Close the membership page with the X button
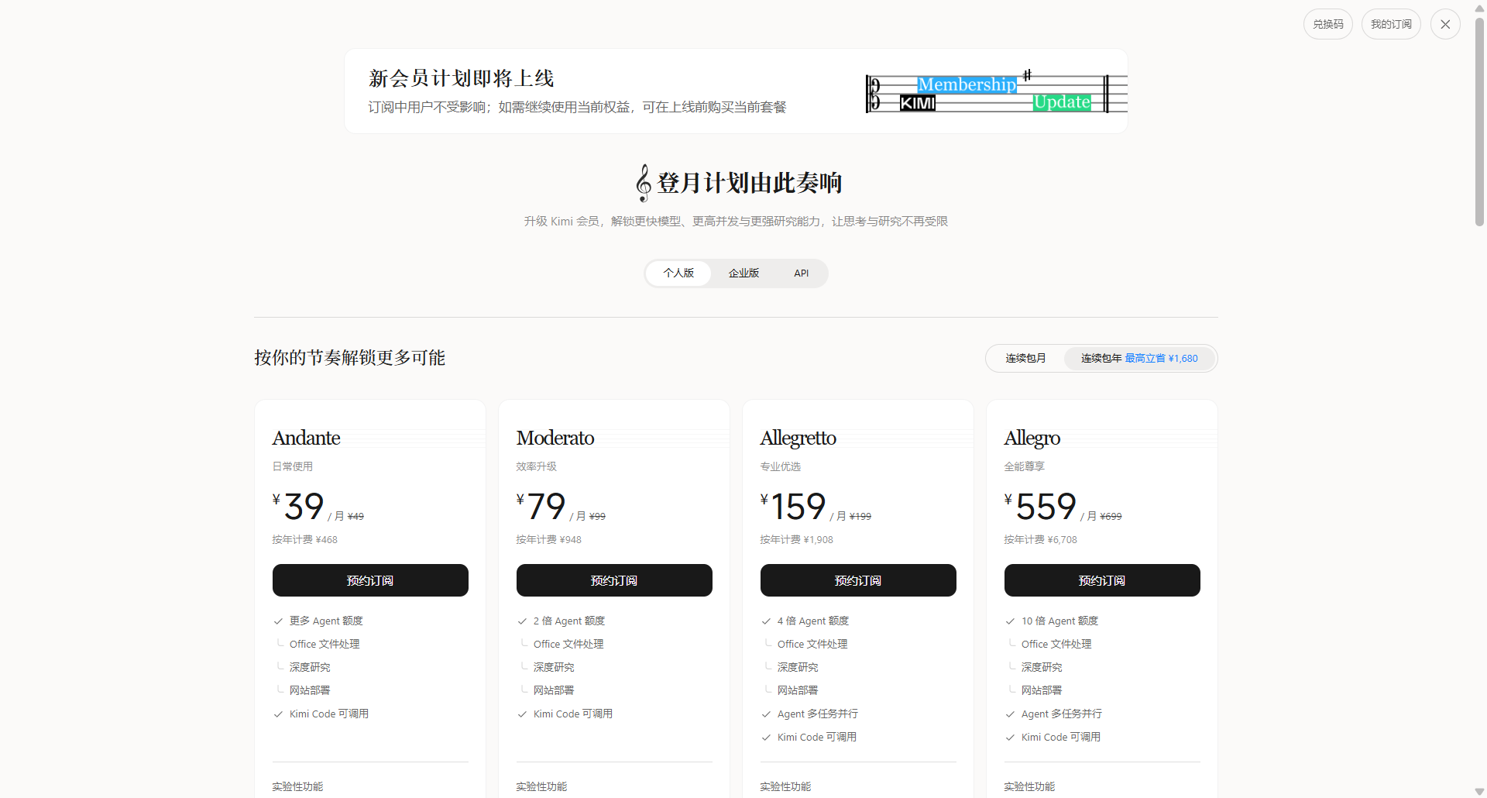Screen dimensions: 1487x798 [1445, 24]
